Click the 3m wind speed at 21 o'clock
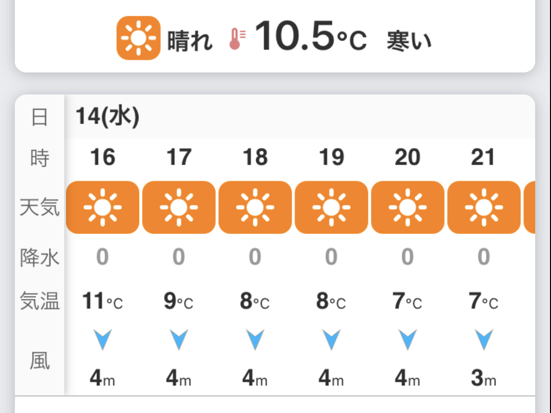551x413 pixels. (x=483, y=379)
